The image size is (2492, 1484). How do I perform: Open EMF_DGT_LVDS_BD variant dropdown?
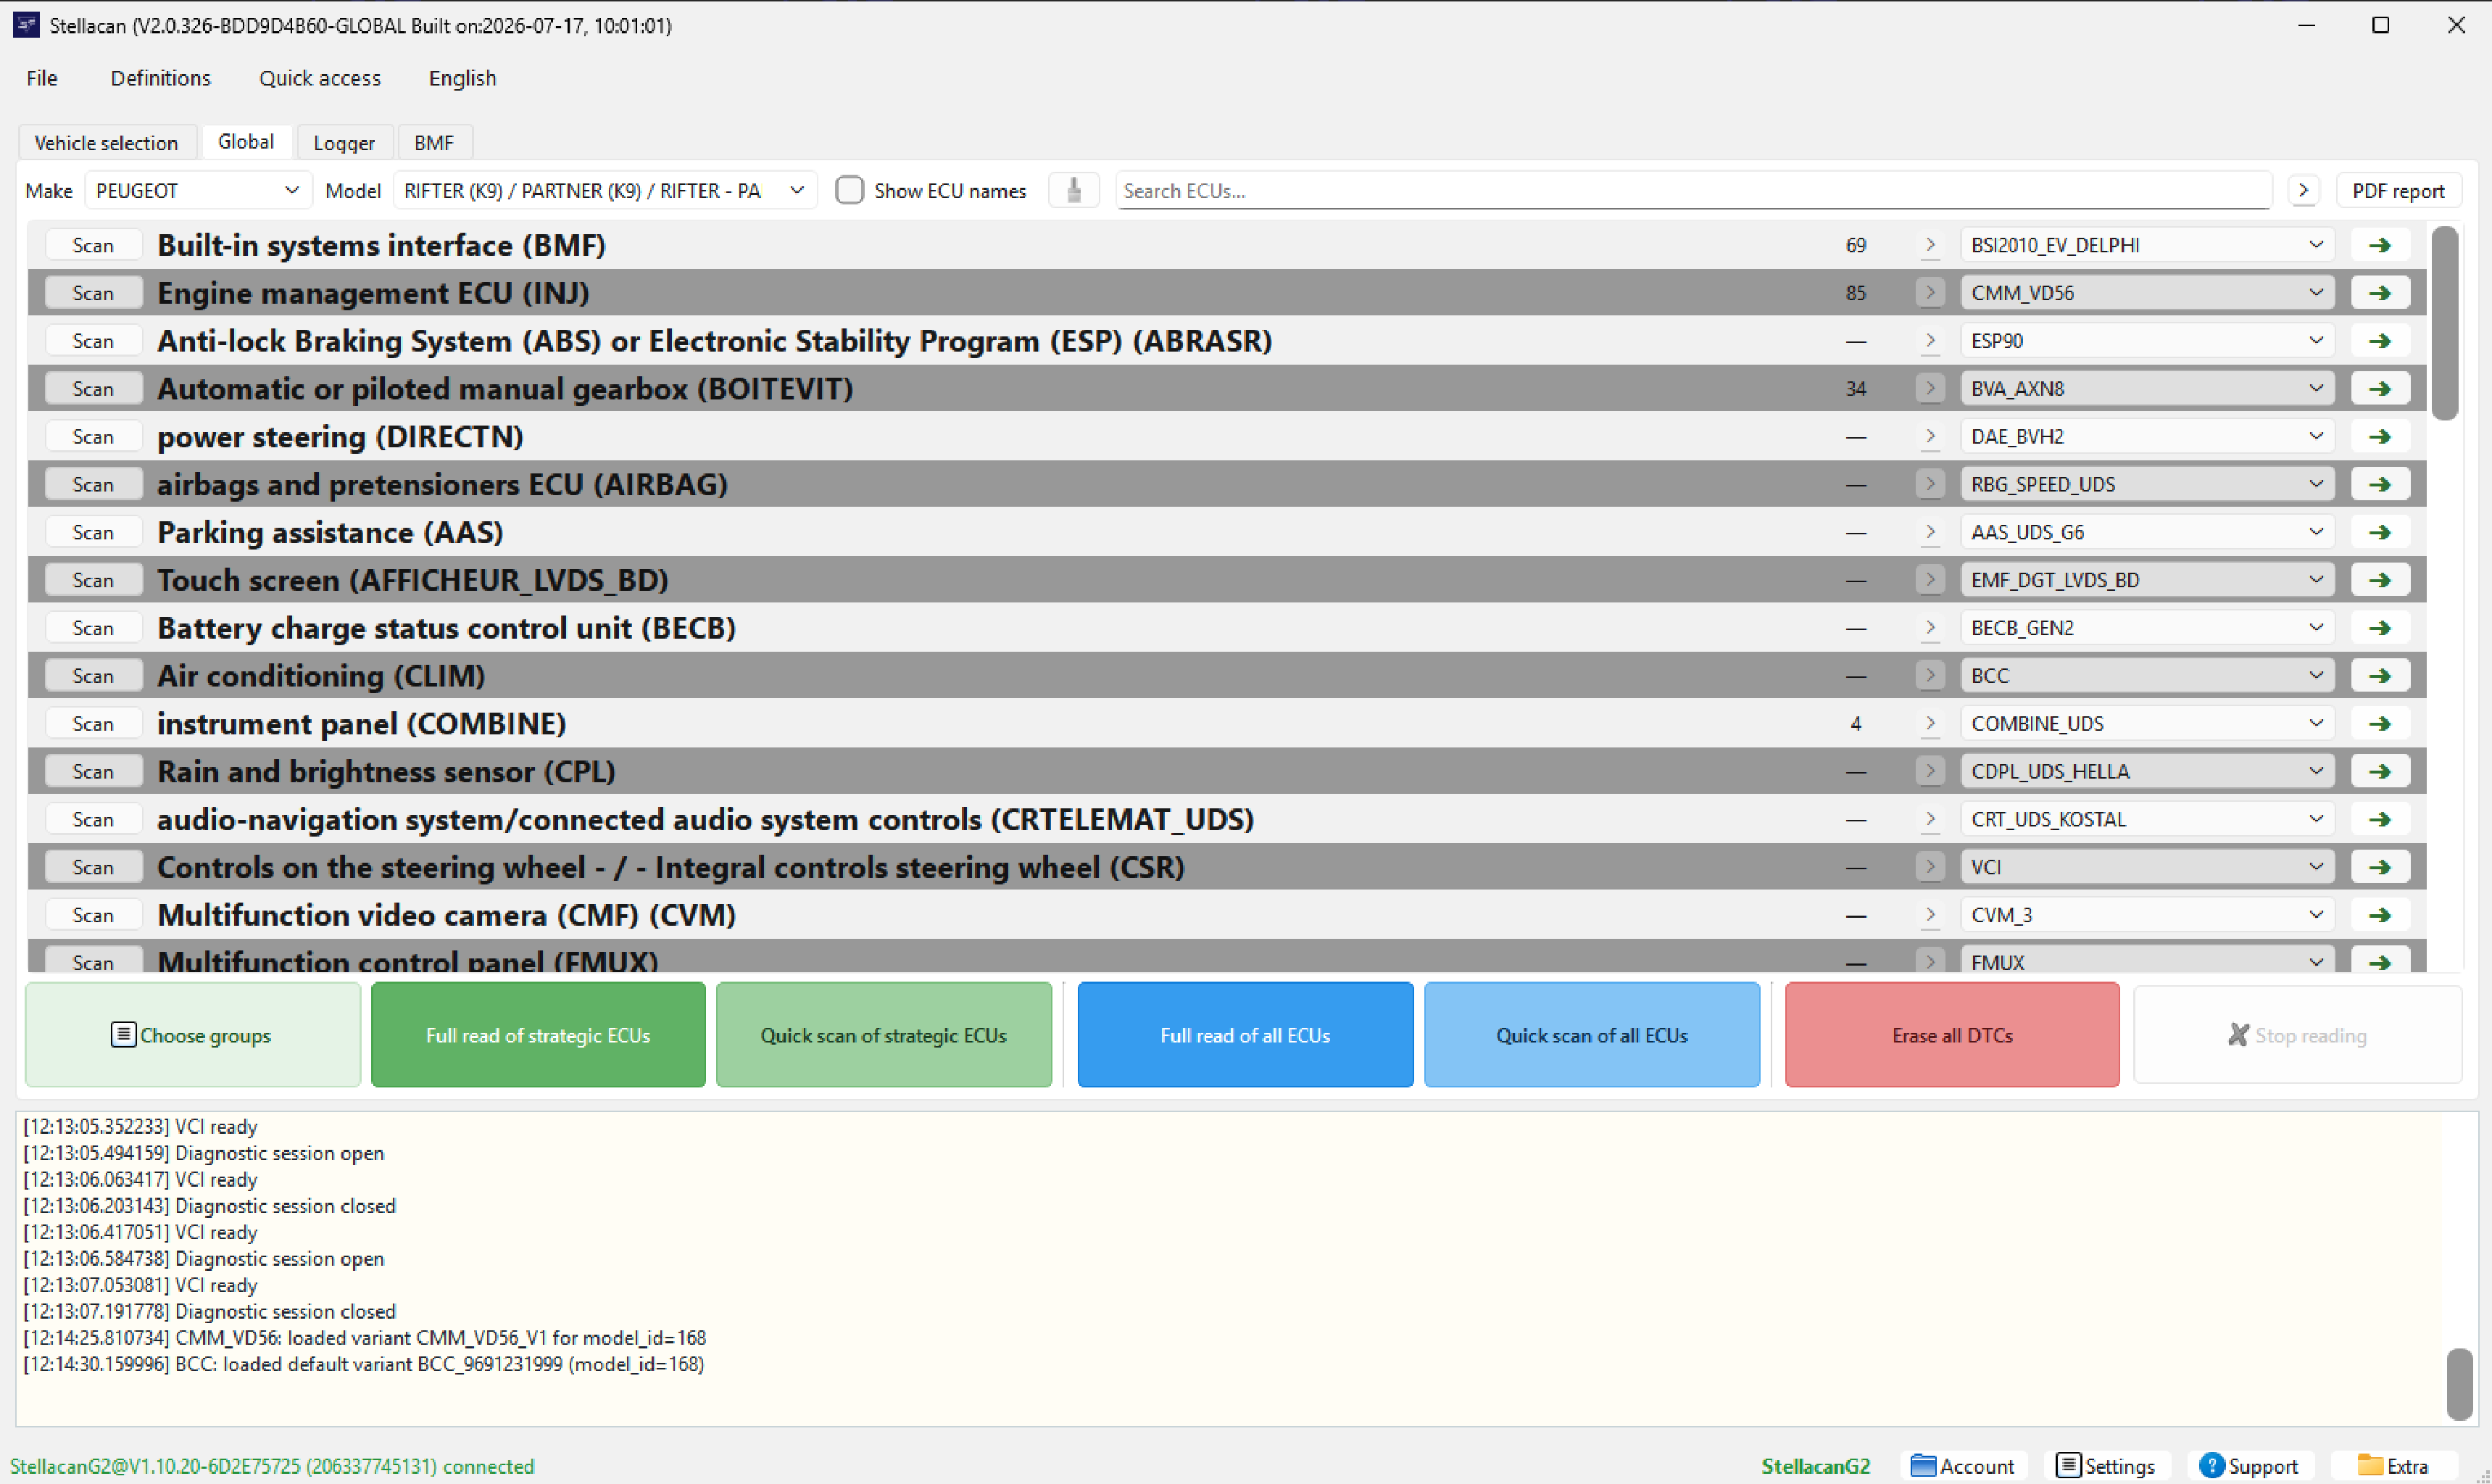click(x=2146, y=580)
